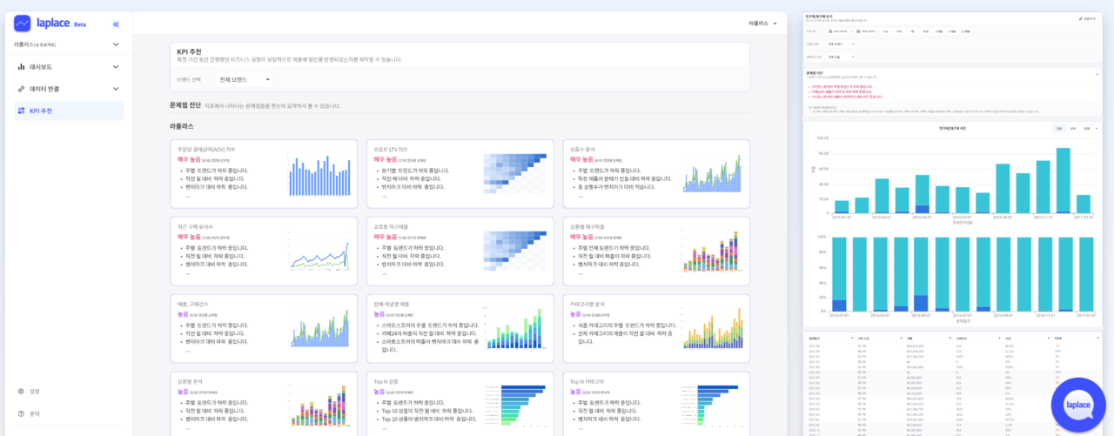Click the 문의 help question icon
This screenshot has width=1114, height=436.
click(x=21, y=413)
